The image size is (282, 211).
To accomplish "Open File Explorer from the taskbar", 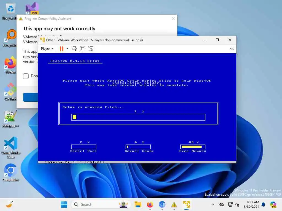I will (x=138, y=204).
